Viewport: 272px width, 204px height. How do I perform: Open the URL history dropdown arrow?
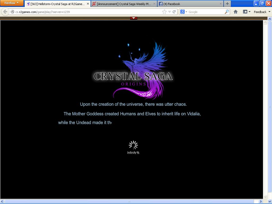pos(169,12)
